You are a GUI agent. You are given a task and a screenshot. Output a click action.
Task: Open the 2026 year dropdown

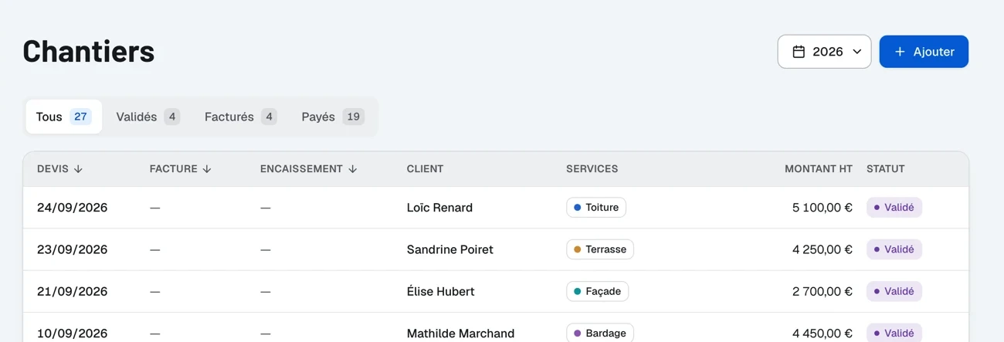[x=824, y=52]
